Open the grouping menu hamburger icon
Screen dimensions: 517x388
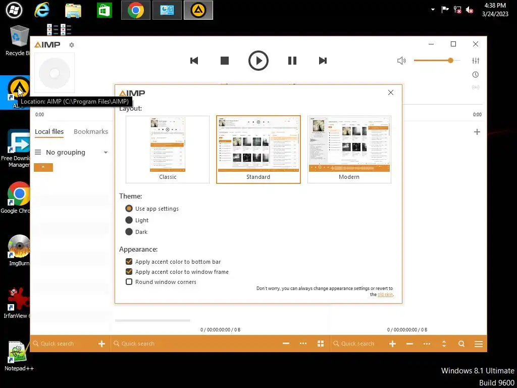point(38,152)
